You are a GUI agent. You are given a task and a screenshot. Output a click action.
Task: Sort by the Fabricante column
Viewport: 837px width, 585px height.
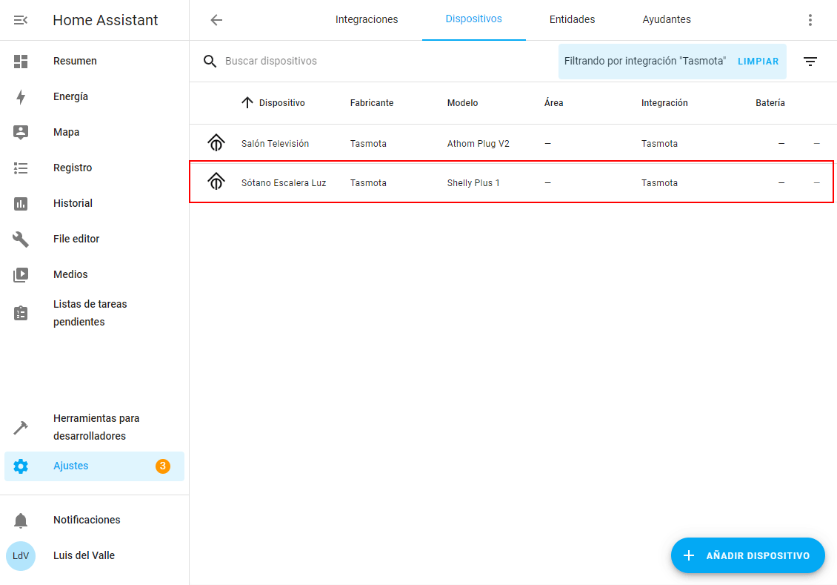(x=372, y=103)
